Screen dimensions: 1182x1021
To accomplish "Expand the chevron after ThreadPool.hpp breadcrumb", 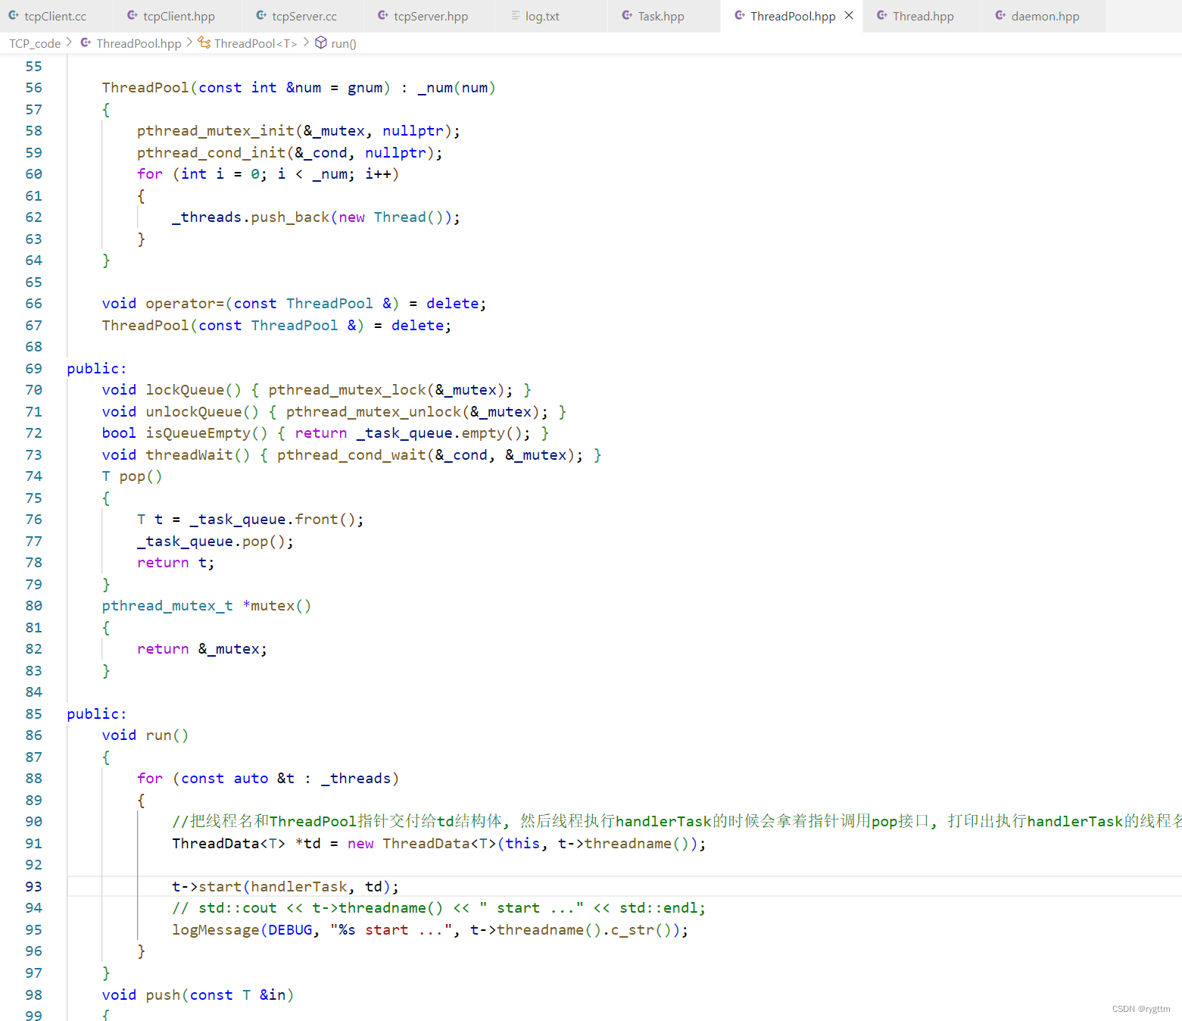I will 189,42.
